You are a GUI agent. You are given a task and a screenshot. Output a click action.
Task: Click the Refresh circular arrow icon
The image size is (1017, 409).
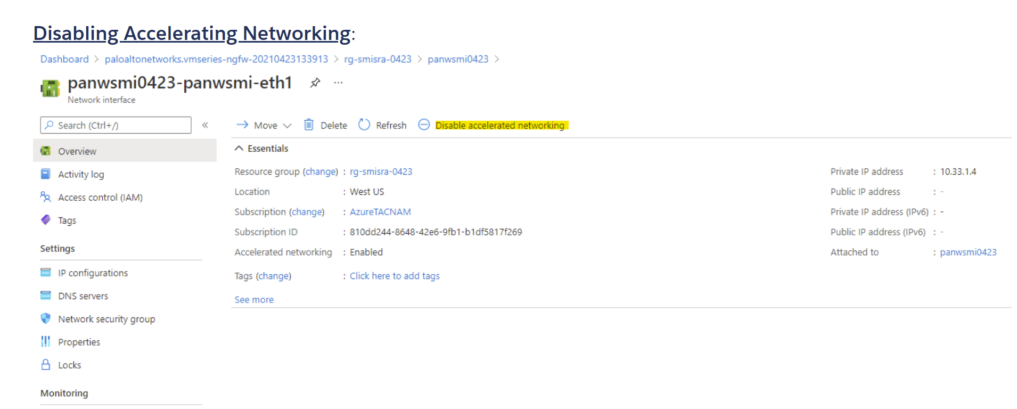tap(364, 125)
